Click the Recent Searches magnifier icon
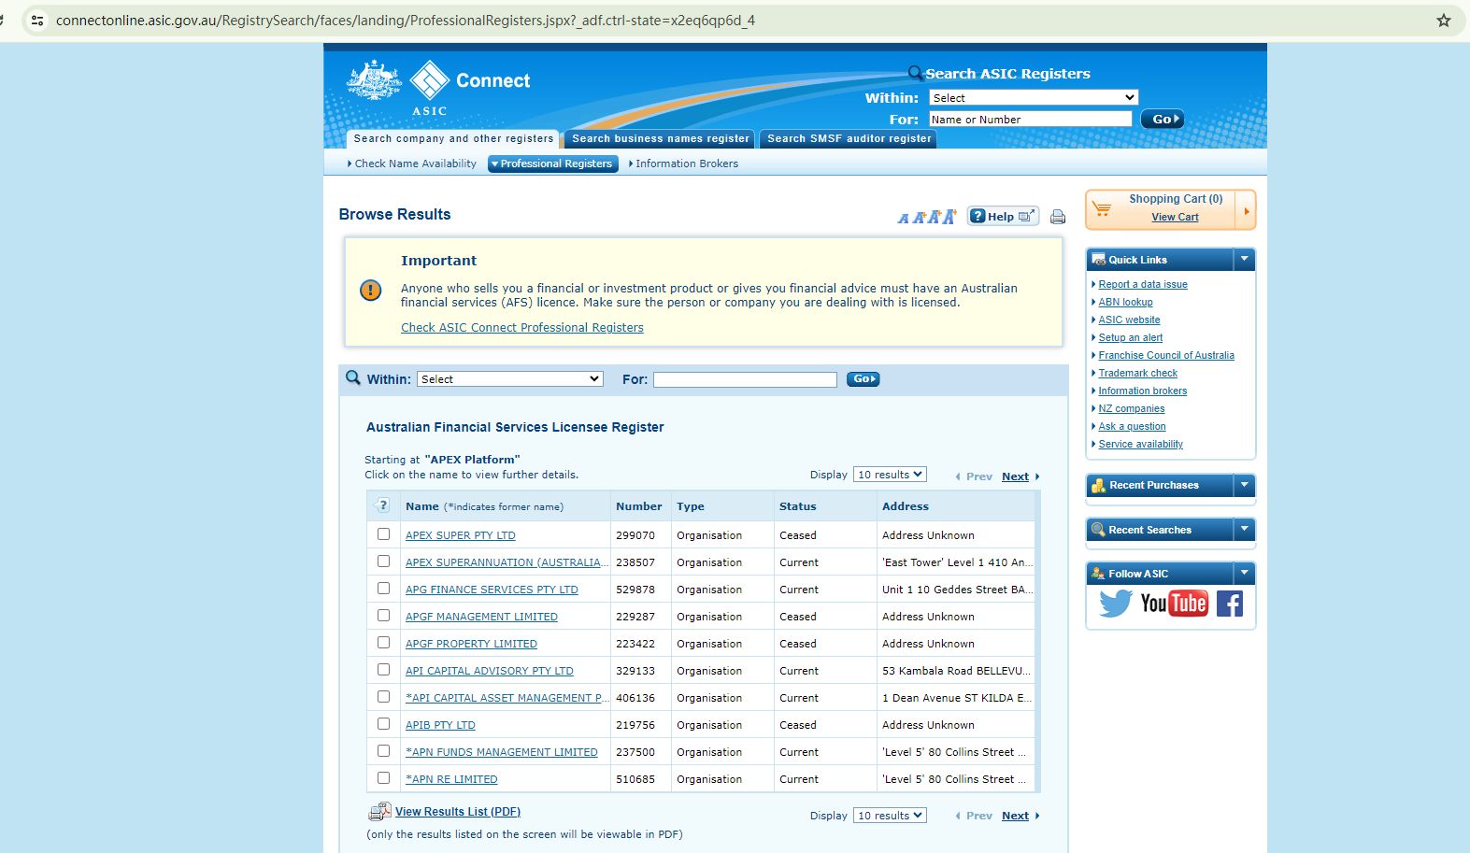The image size is (1470, 853). click(x=1098, y=530)
